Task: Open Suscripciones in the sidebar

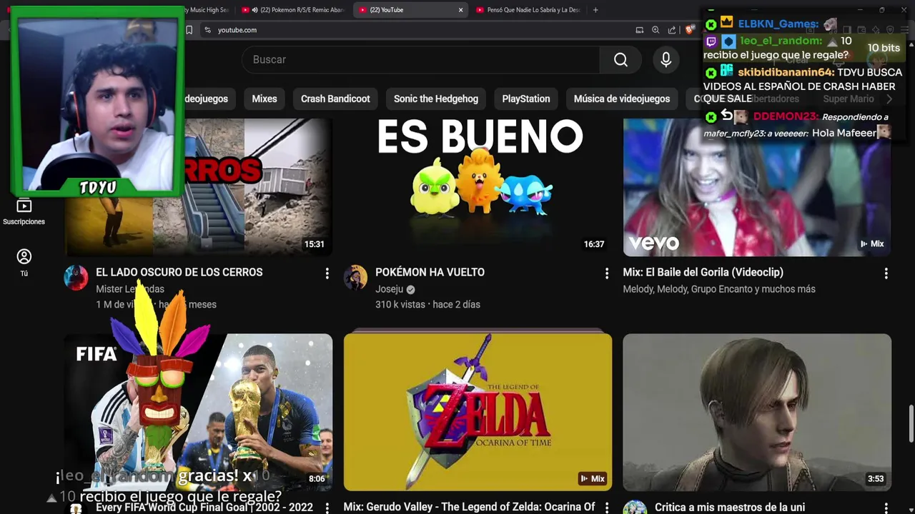Action: (24, 212)
